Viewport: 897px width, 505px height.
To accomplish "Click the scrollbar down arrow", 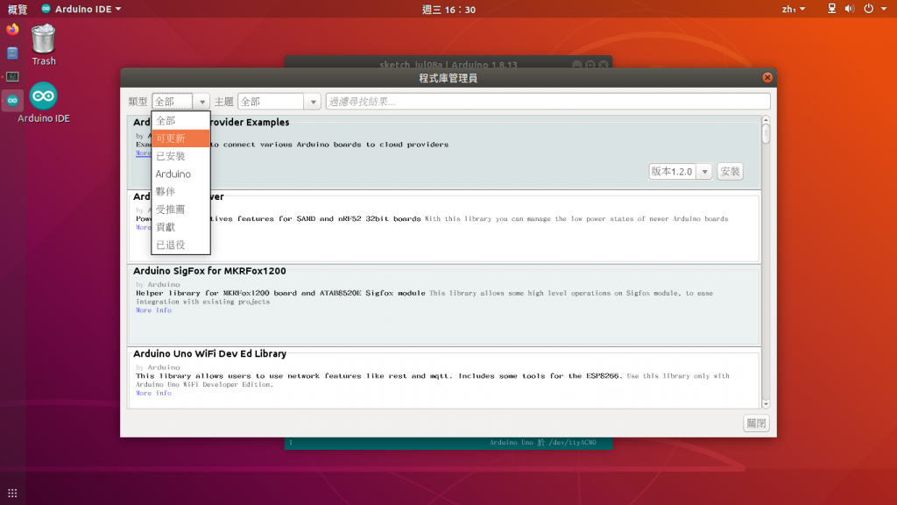I will [766, 404].
